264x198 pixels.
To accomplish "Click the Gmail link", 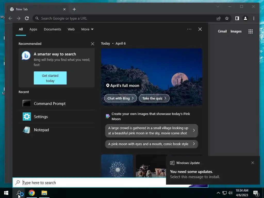I will [x=222, y=31].
